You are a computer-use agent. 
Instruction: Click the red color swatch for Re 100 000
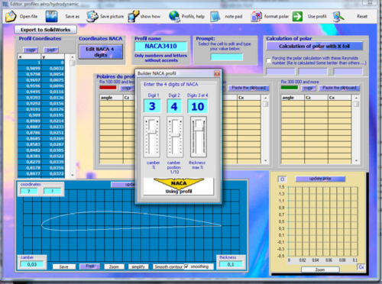(108, 88)
